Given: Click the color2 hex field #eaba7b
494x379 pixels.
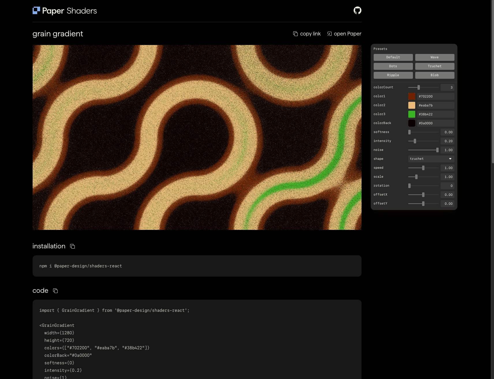Looking at the screenshot, I should [x=436, y=105].
